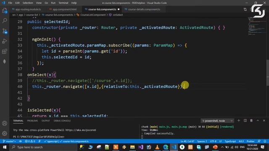The image size is (269, 151).
Task: Open the powershell, node terminal dropdown
Action: click(217, 121)
